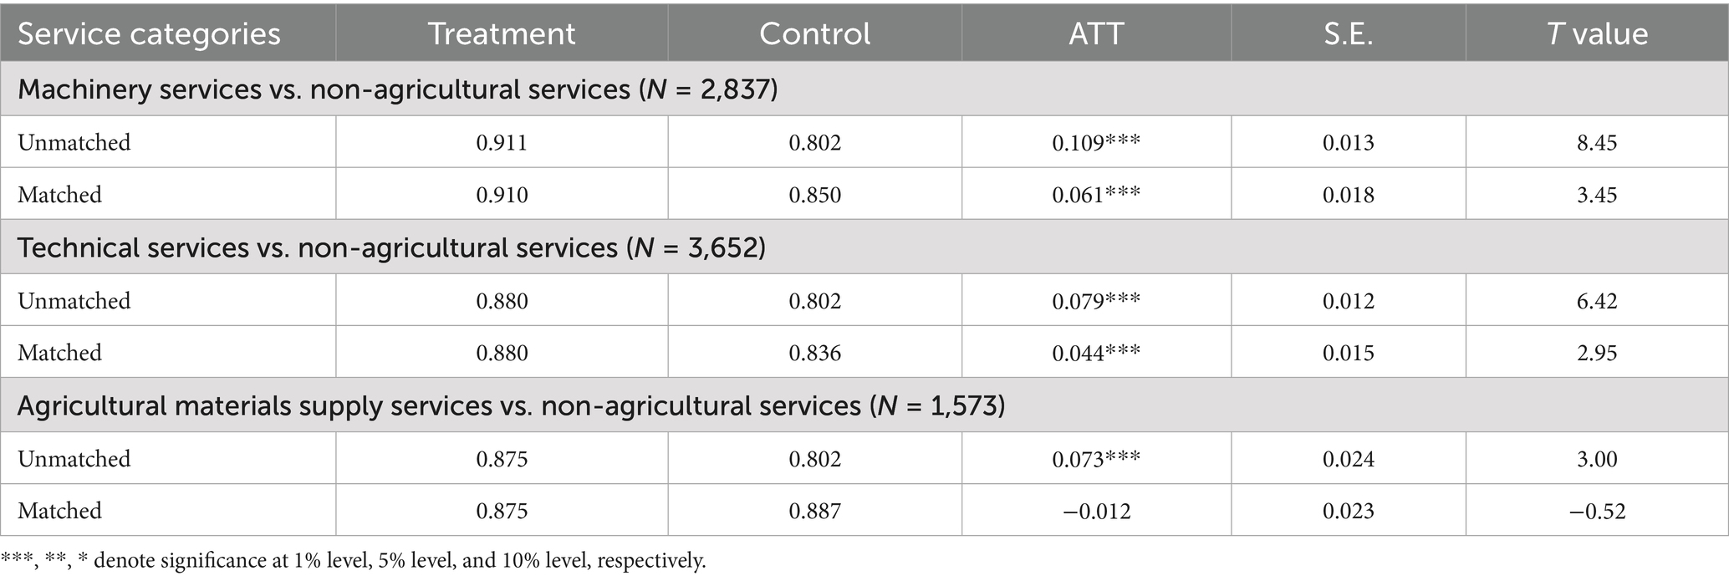This screenshot has height=581, width=1729.
Task: Click the Treatment column header
Action: 502,33
